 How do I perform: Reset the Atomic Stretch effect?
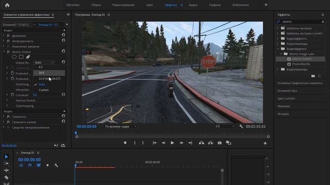coord(63,51)
